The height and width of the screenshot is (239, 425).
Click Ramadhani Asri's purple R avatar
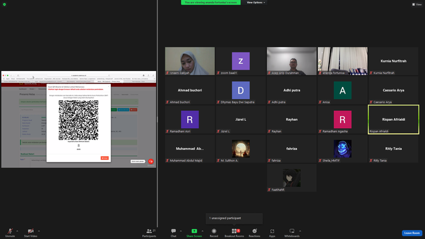tap(190, 119)
